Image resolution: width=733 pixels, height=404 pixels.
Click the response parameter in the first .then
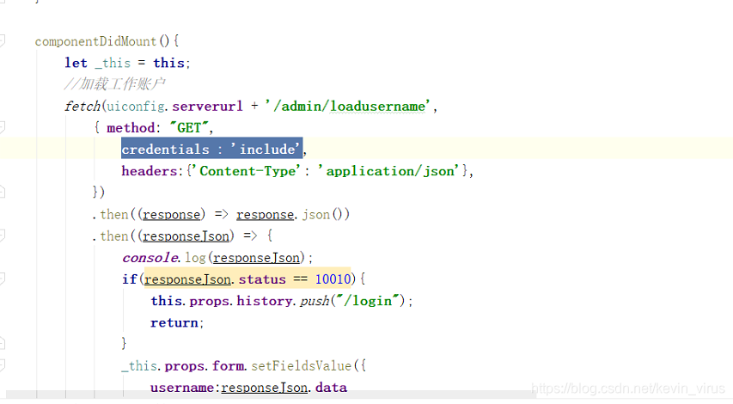click(171, 215)
